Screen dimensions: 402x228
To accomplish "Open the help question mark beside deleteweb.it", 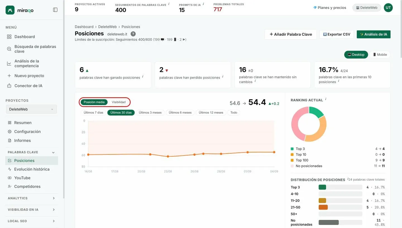I will point(133,34).
